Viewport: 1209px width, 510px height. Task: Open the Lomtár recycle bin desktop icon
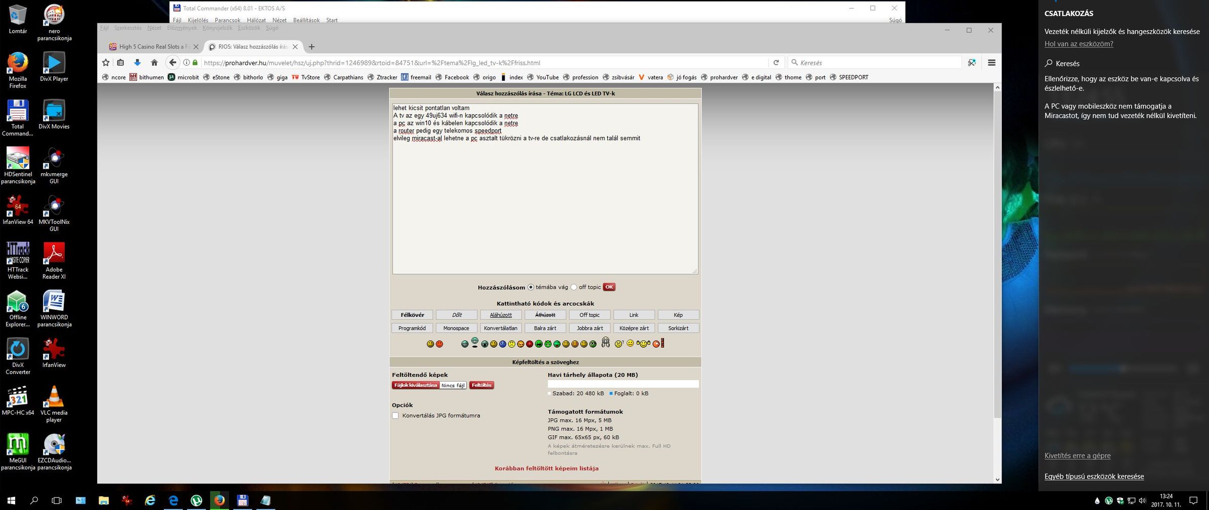pyautogui.click(x=18, y=19)
